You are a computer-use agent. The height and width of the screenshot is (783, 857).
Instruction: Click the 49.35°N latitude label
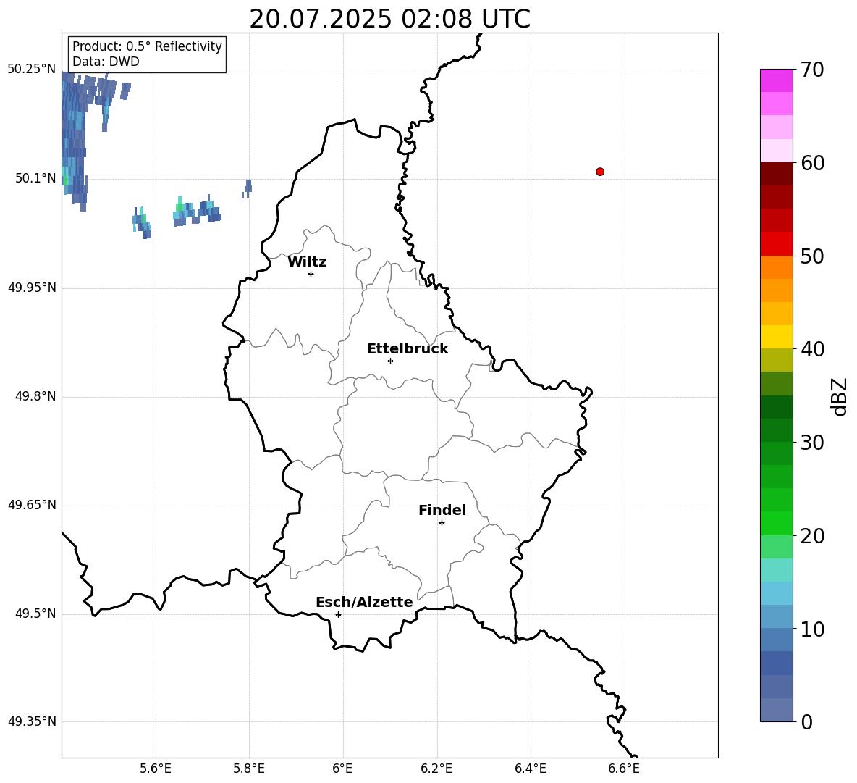32,721
